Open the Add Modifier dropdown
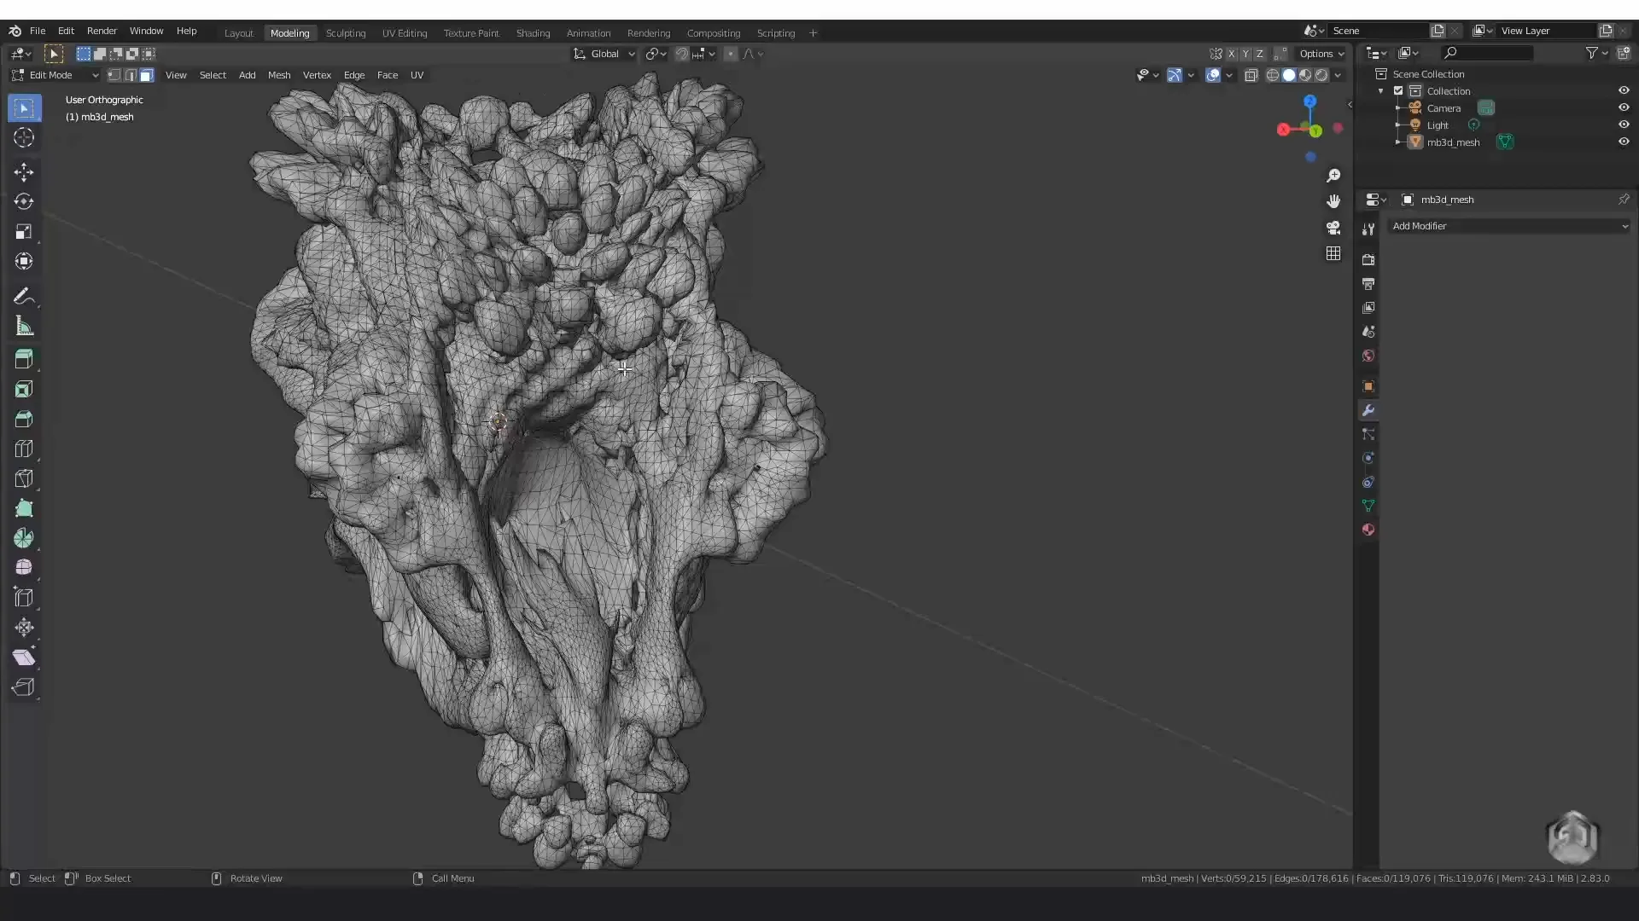The width and height of the screenshot is (1639, 921). (x=1509, y=226)
